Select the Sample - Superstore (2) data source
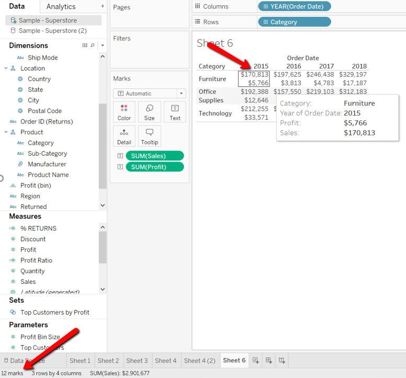This screenshot has height=378, width=406. (x=53, y=30)
